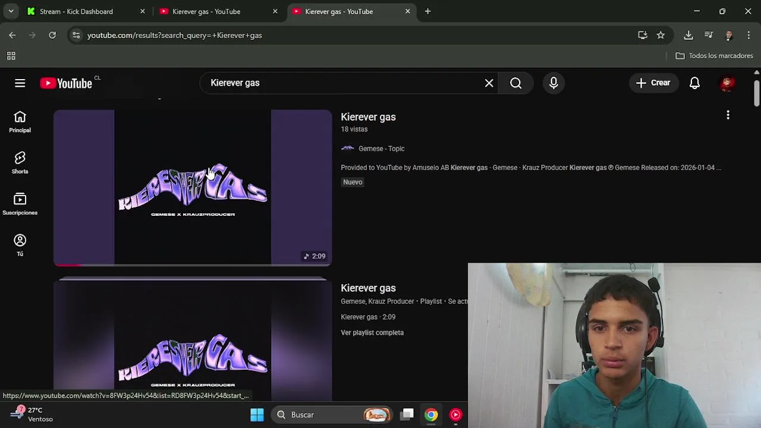
Task: Click the Nuevo badge
Action: (x=353, y=182)
